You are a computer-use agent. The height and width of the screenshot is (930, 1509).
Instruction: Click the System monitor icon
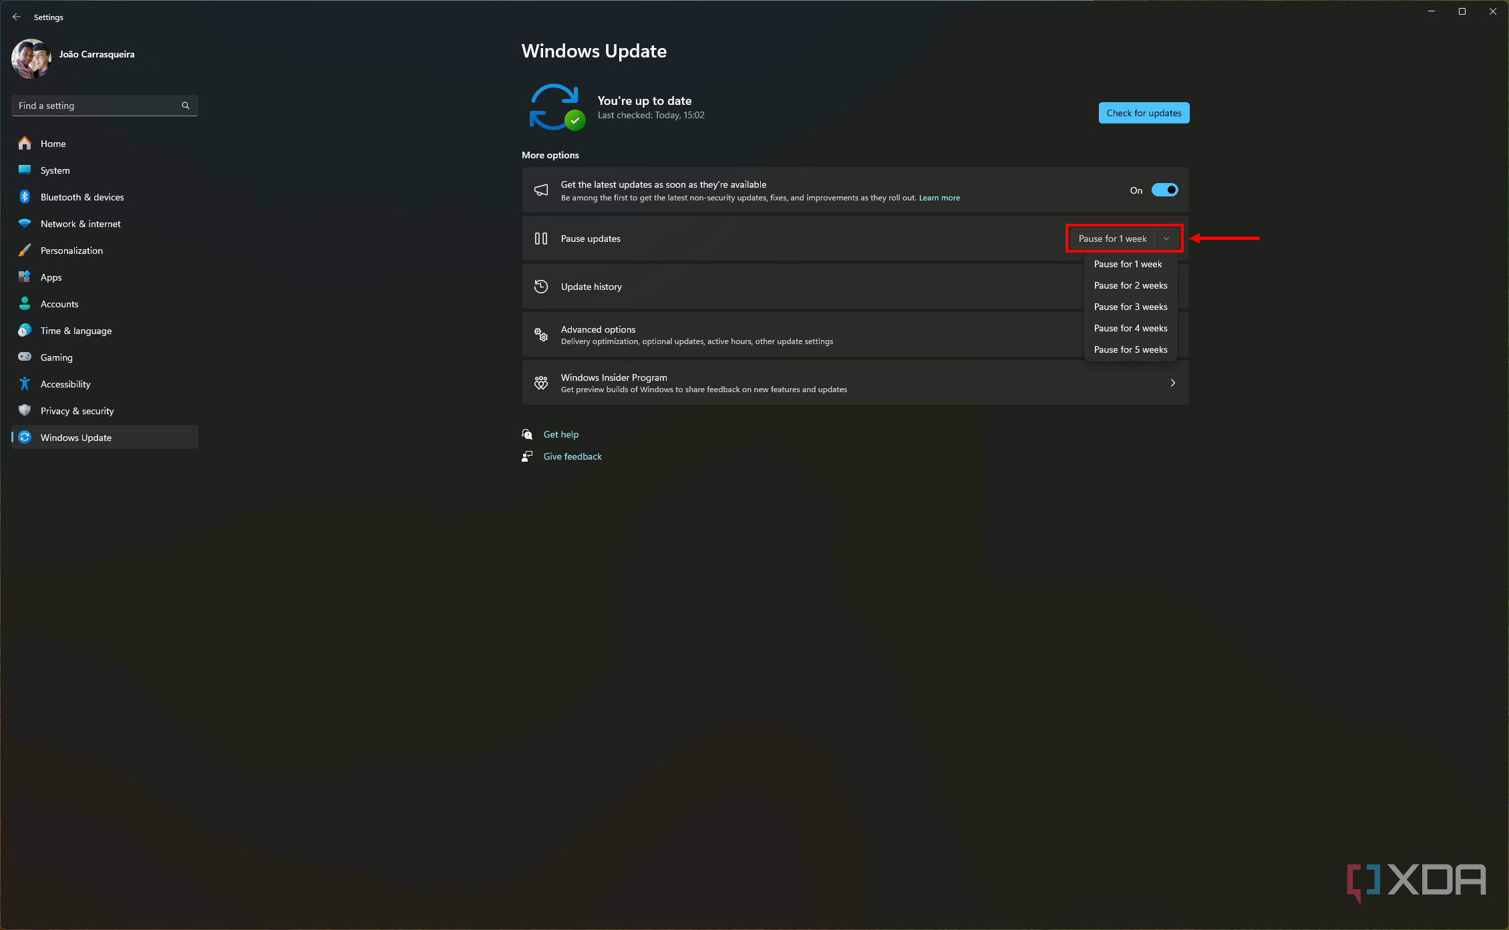click(x=25, y=170)
